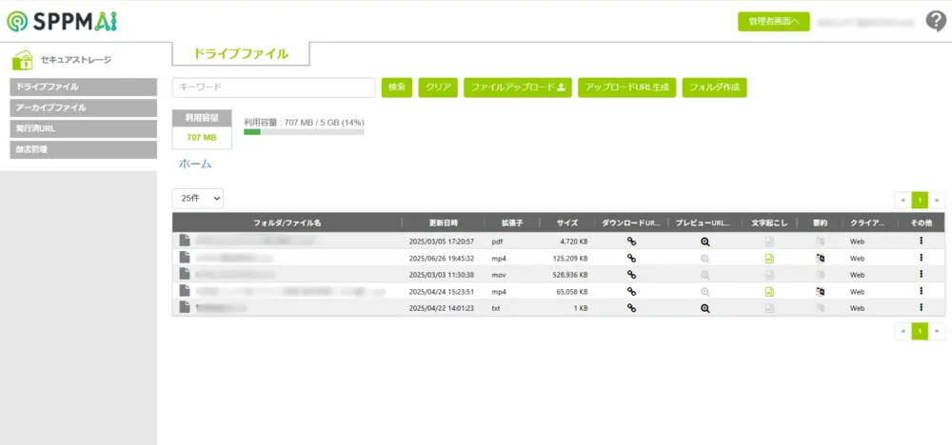Open more options dots in 125,209 KB mp4 row
This screenshot has height=445, width=952.
pyautogui.click(x=921, y=258)
